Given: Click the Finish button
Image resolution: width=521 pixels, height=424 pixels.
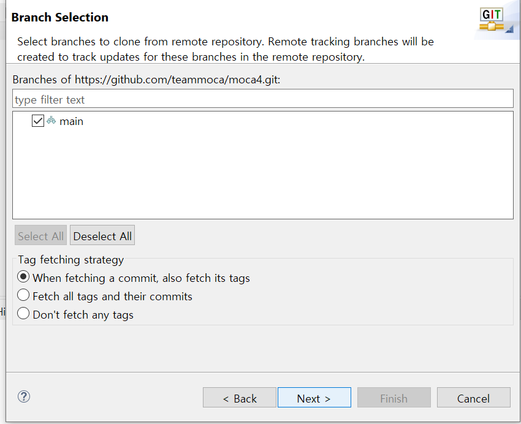Looking at the screenshot, I should (394, 398).
